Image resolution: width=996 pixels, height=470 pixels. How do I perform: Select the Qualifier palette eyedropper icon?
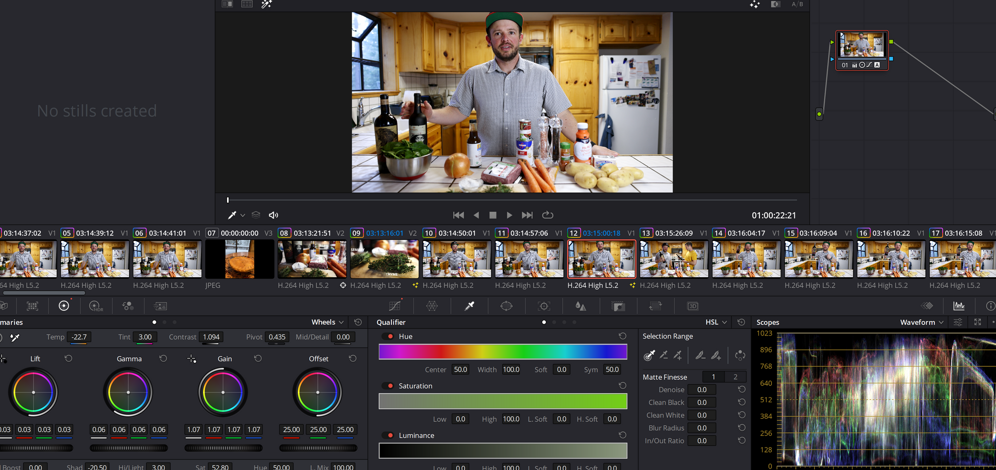[x=469, y=306]
